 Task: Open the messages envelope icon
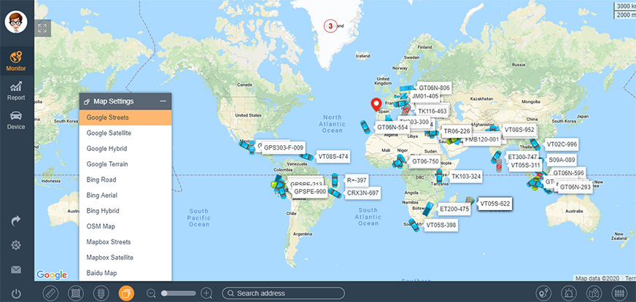tap(16, 269)
